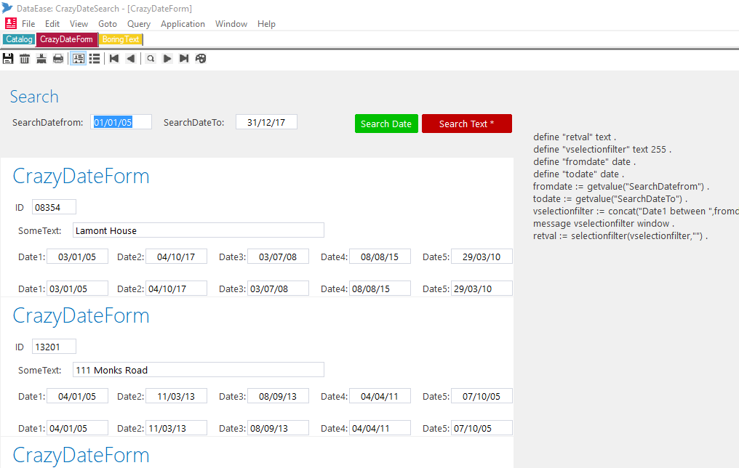Open the Goto menu
This screenshot has width=739, height=468.
click(108, 24)
